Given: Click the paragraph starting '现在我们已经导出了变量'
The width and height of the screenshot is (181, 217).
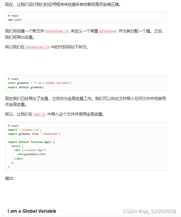Looking at the screenshot, I should pyautogui.click(x=86, y=101).
